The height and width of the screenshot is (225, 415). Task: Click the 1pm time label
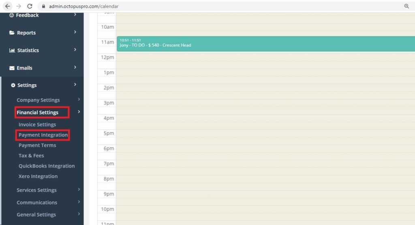click(109, 72)
